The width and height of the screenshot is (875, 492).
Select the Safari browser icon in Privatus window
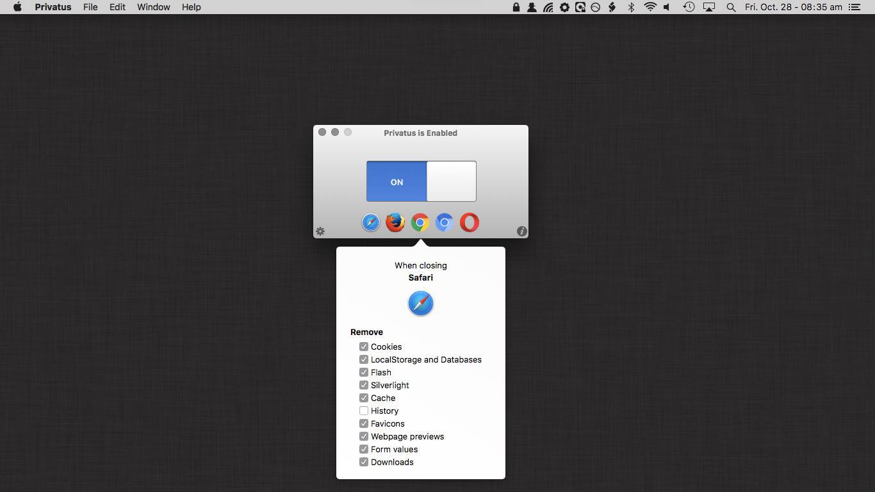[x=371, y=222]
